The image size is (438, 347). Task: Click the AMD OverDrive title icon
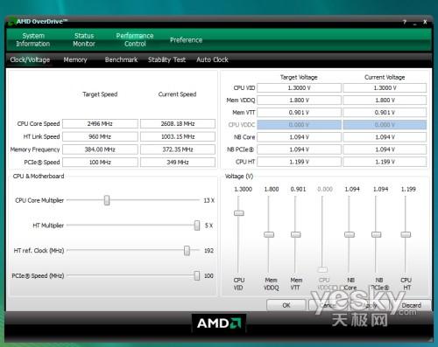click(x=11, y=22)
